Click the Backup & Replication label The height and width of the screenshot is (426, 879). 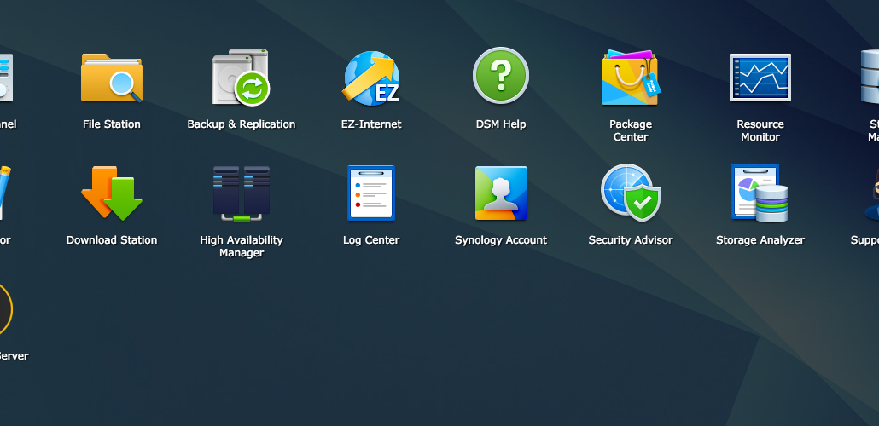(x=241, y=124)
